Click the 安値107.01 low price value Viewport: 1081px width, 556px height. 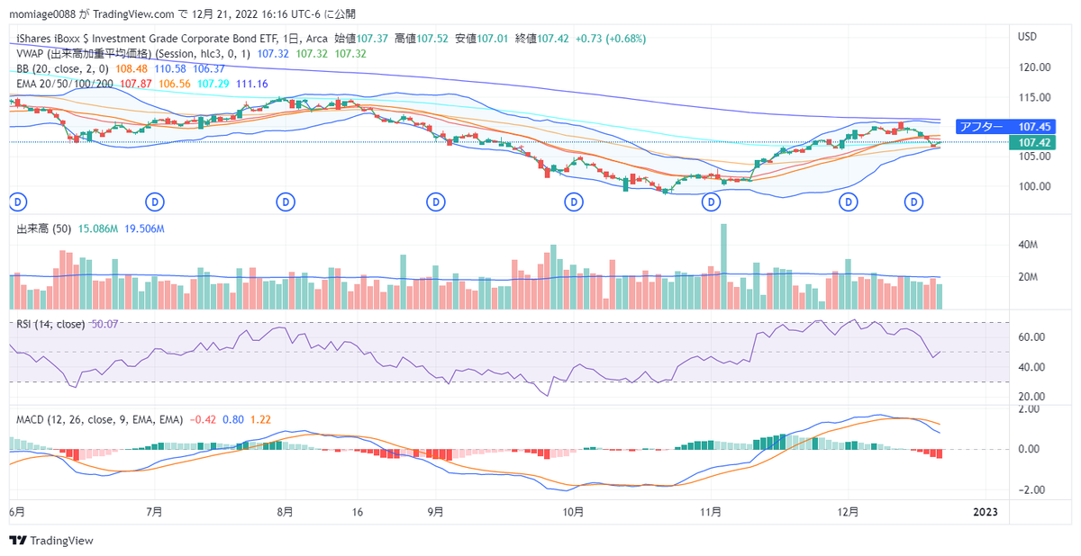(481, 39)
